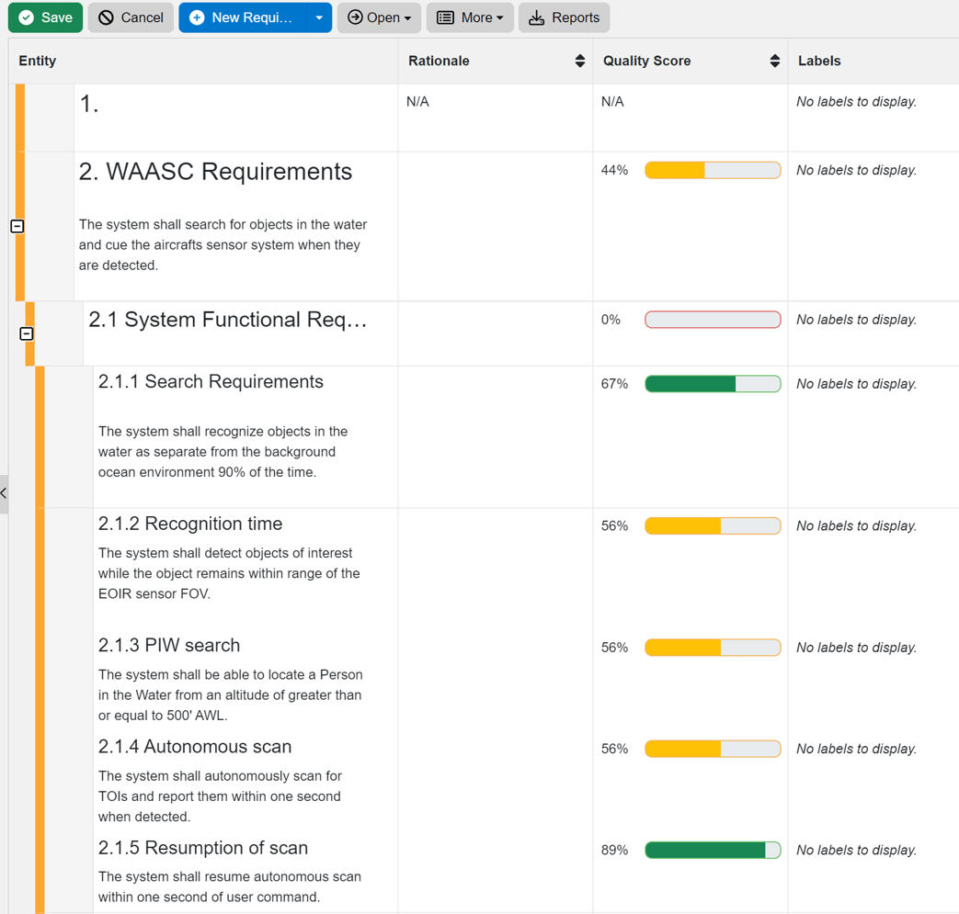Click the 44% quality score bar
The image size is (959, 914).
point(713,170)
